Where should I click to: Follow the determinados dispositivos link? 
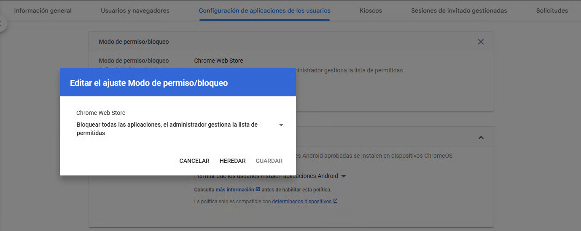301,202
